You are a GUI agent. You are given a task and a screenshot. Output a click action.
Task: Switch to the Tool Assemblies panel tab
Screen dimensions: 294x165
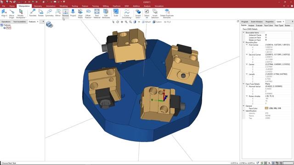(x=19, y=22)
